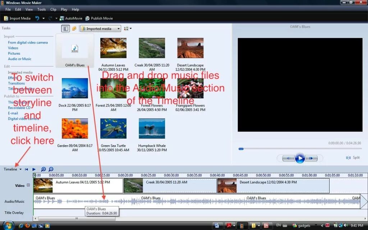Click the Split clip button
The image size is (368, 230).
click(x=353, y=157)
